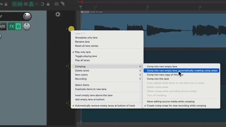Toggle the metronome icon in the toolbar
Image resolution: width=226 pixels, height=127 pixels.
[6, 4]
